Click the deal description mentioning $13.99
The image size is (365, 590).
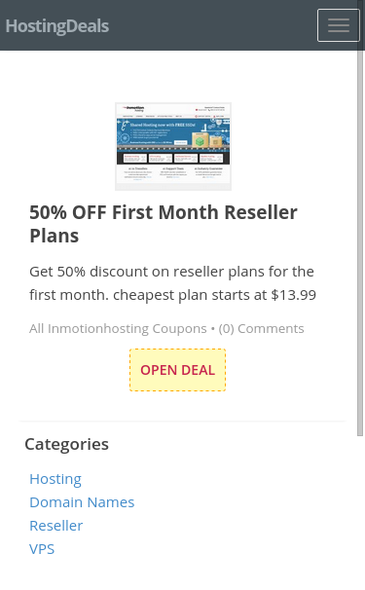tap(172, 283)
